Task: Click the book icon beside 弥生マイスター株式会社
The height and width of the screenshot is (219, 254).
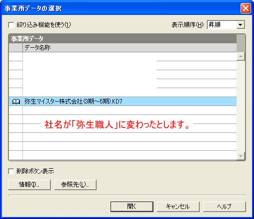Action: click(16, 102)
